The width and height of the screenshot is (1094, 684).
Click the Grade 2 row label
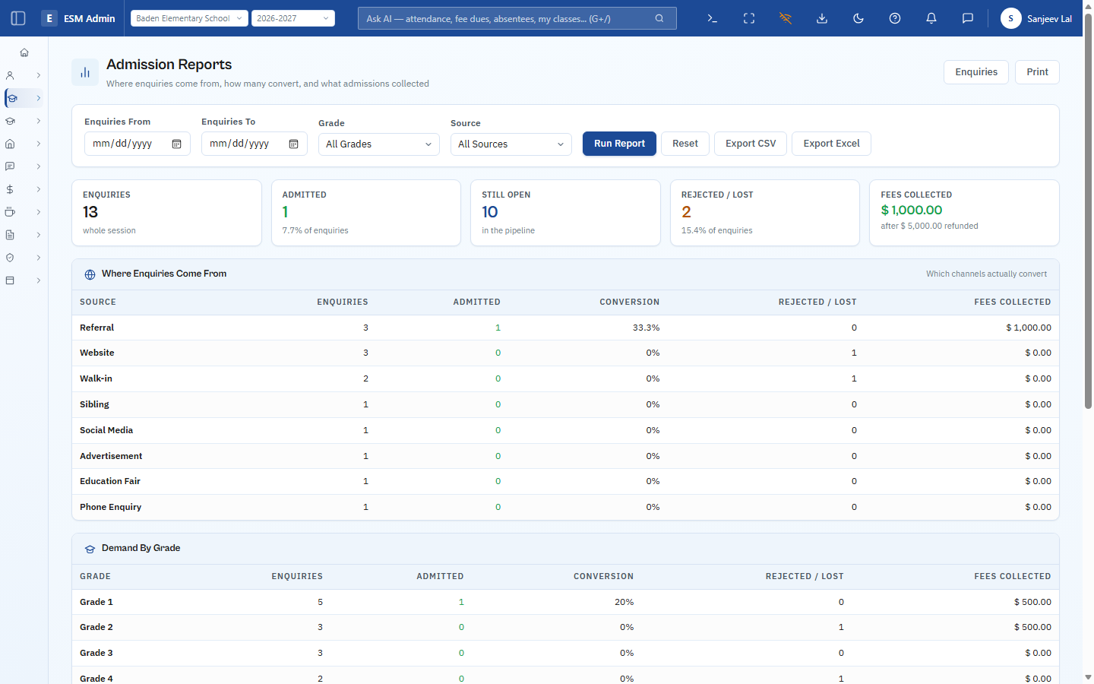pyautogui.click(x=96, y=627)
